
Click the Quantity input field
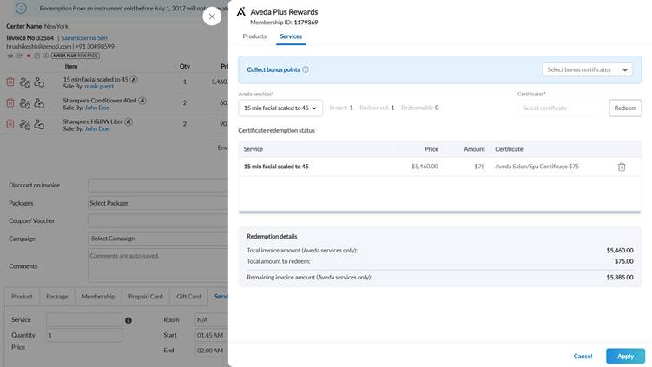click(x=84, y=335)
